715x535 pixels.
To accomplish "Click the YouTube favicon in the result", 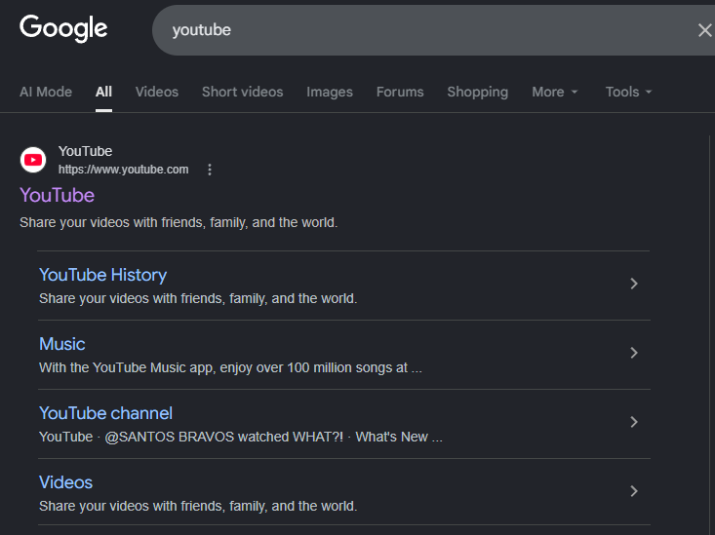I will (x=33, y=160).
